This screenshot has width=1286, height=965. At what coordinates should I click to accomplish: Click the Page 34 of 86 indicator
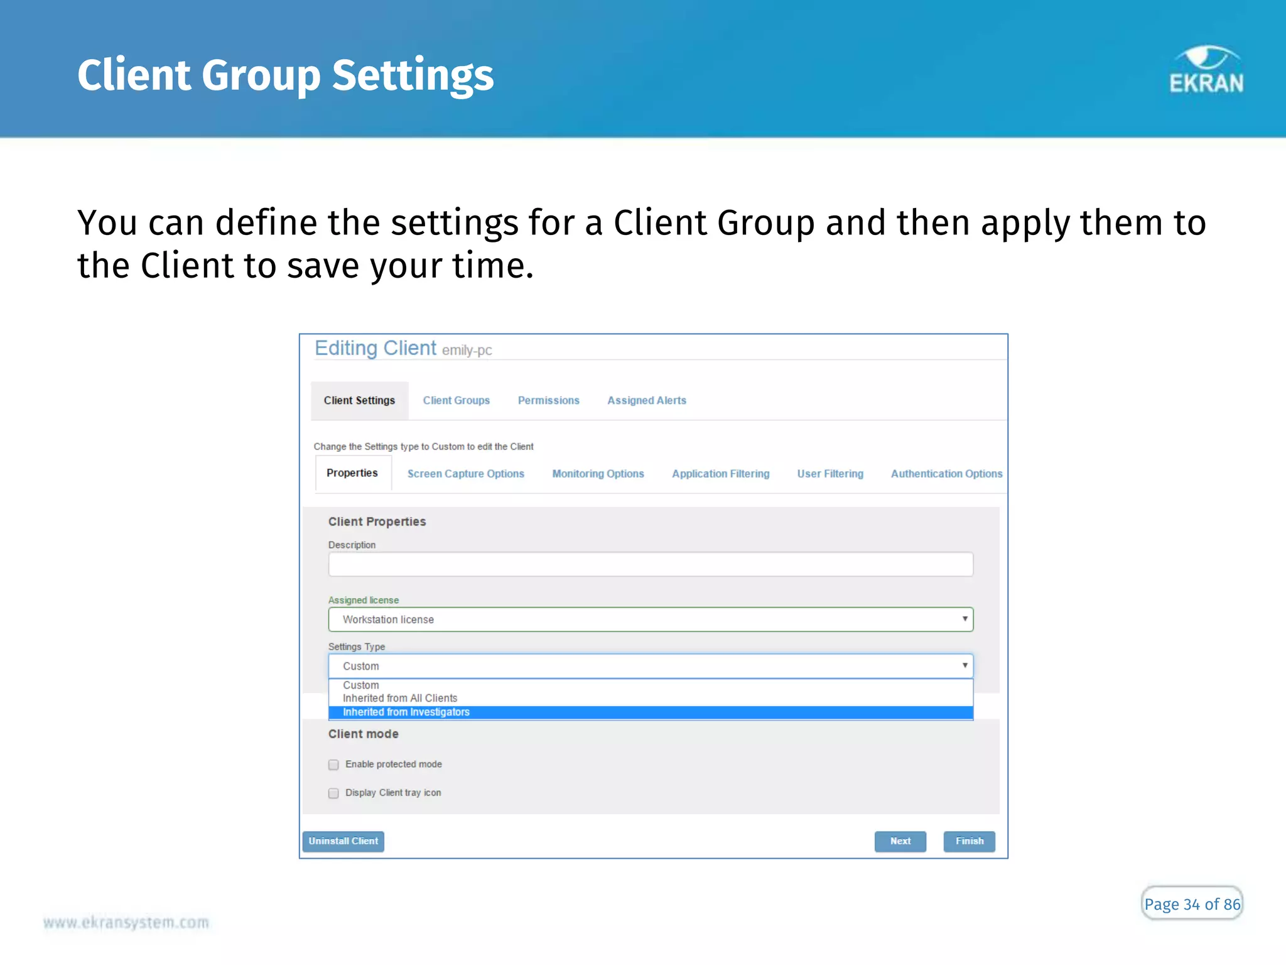[1192, 903]
